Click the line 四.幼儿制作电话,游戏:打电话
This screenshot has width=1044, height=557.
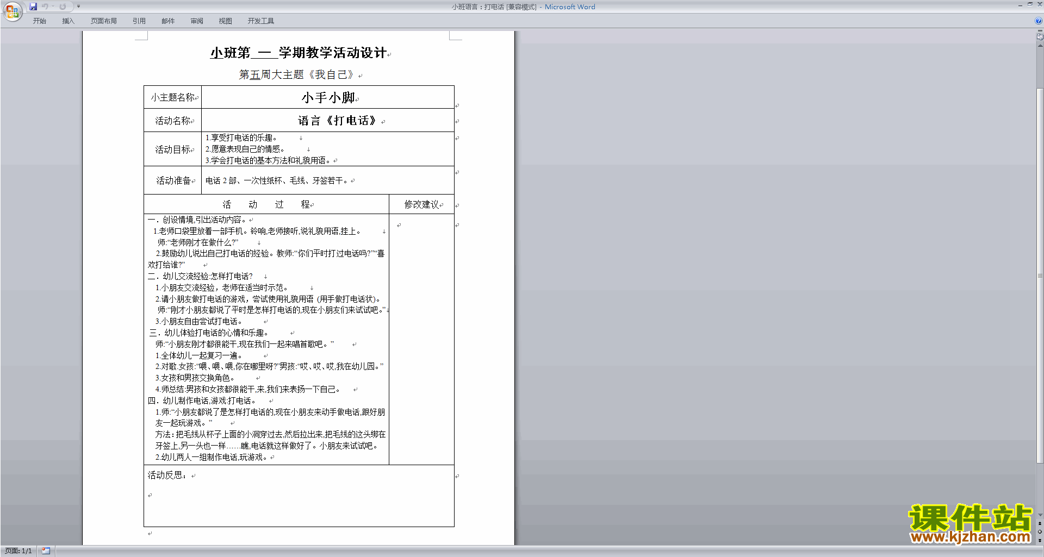coord(202,400)
